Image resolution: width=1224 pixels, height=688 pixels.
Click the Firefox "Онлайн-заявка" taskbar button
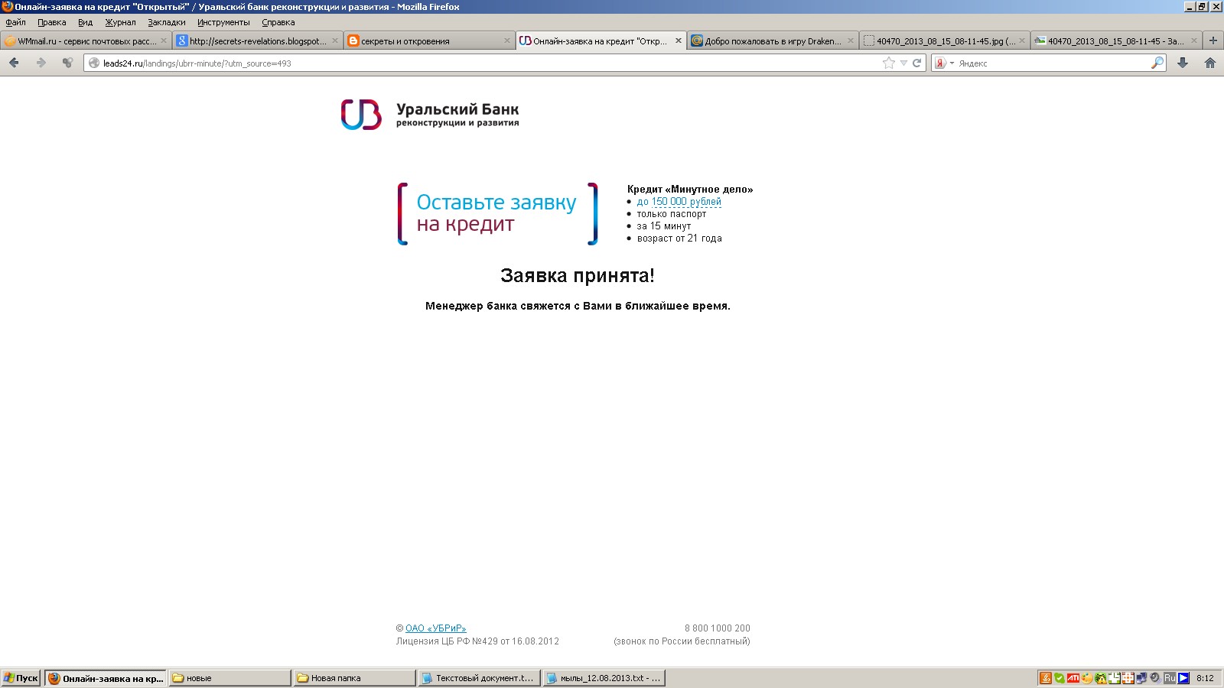(x=106, y=678)
